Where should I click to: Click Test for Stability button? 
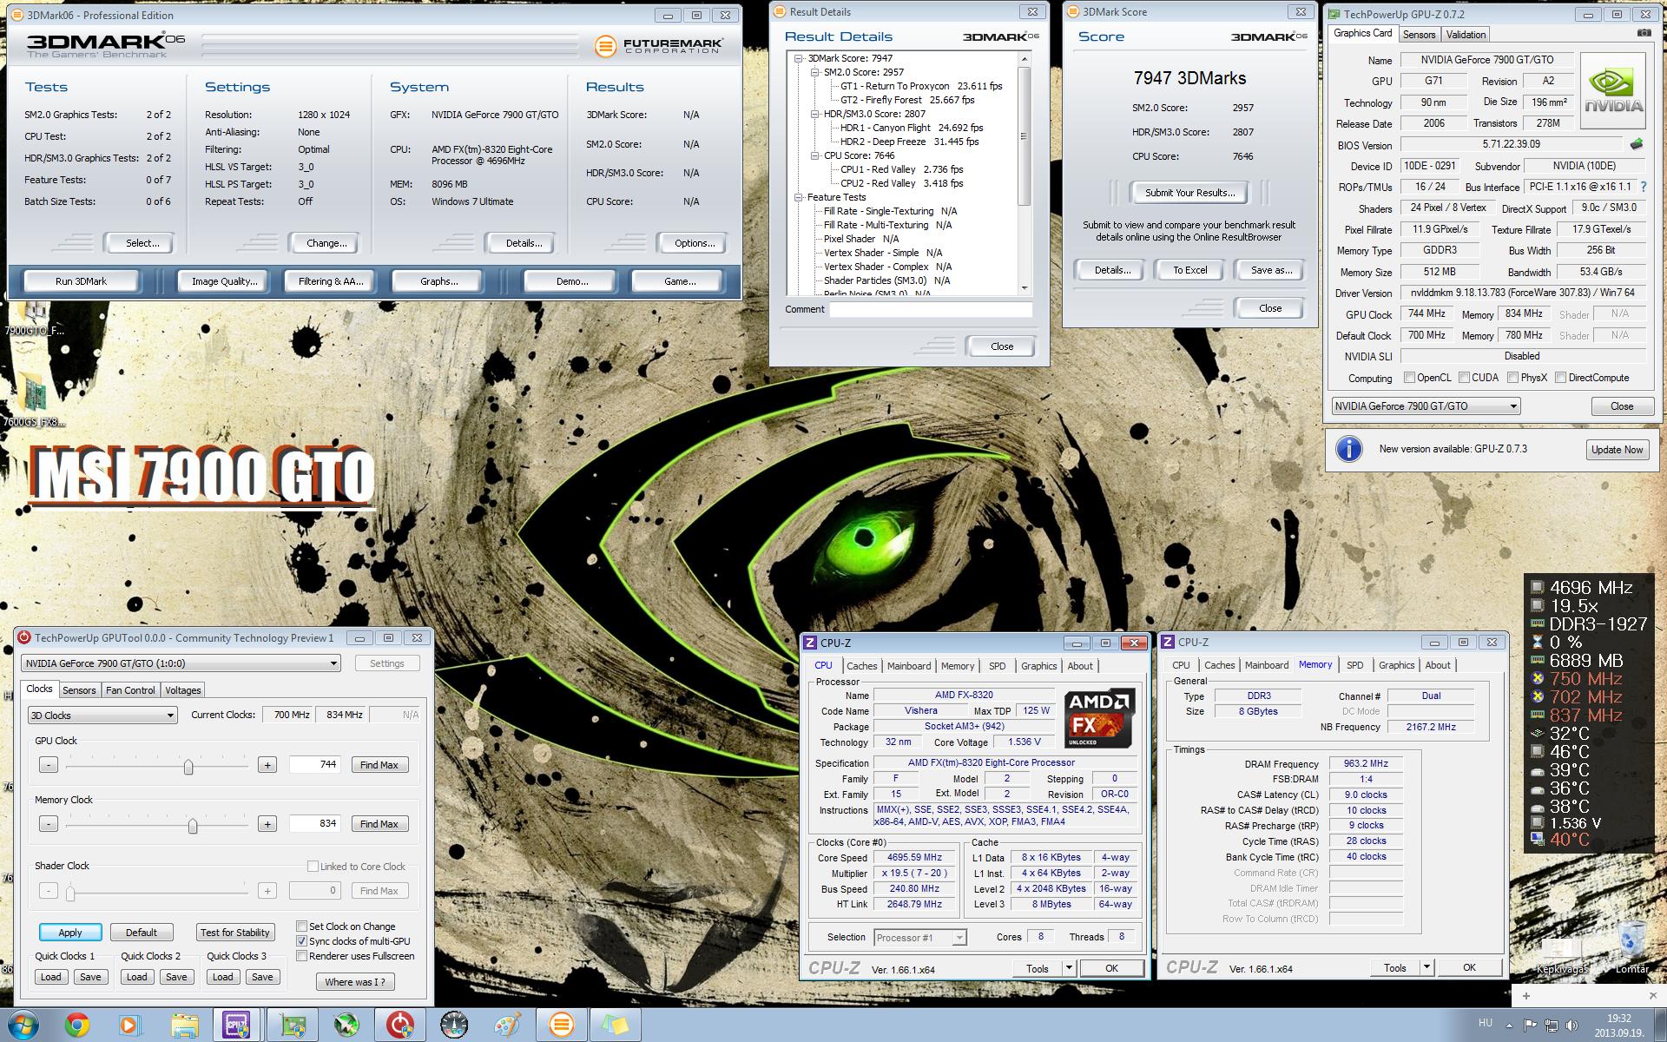point(234,932)
